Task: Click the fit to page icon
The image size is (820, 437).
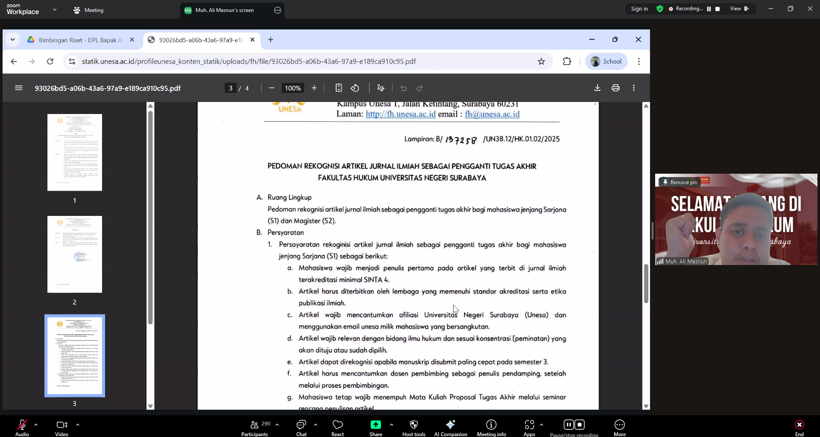Action: click(339, 88)
